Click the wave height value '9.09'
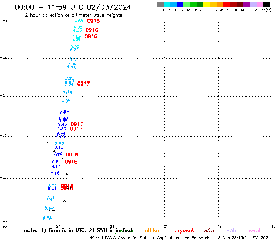275x241 pixels. (61, 137)
